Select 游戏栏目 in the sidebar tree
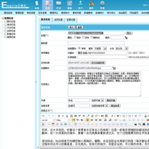This screenshot has height=149, width=149. pyautogui.click(x=11, y=25)
